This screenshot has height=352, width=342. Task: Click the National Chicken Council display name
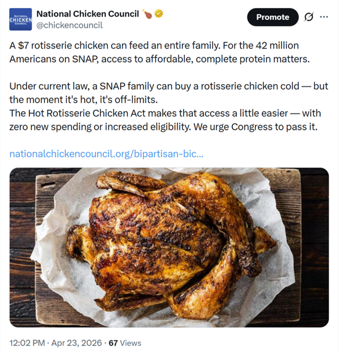tap(88, 13)
